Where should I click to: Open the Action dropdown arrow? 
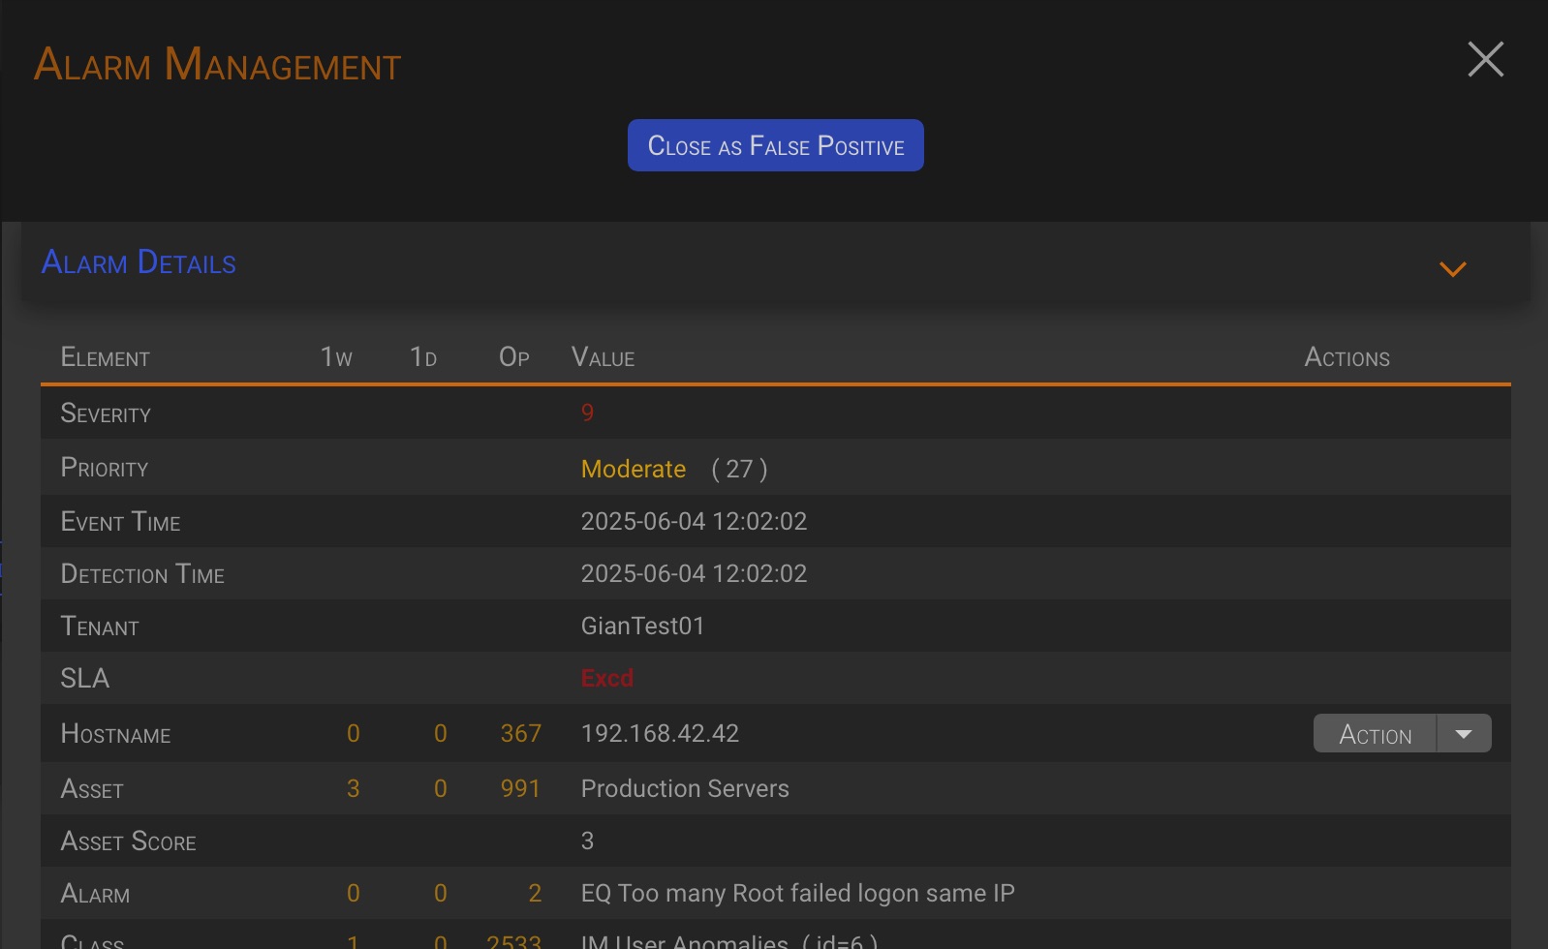(1464, 734)
